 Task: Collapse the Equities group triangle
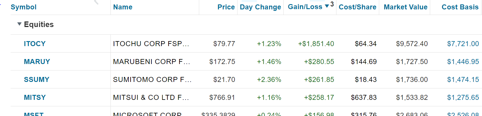coord(19,24)
